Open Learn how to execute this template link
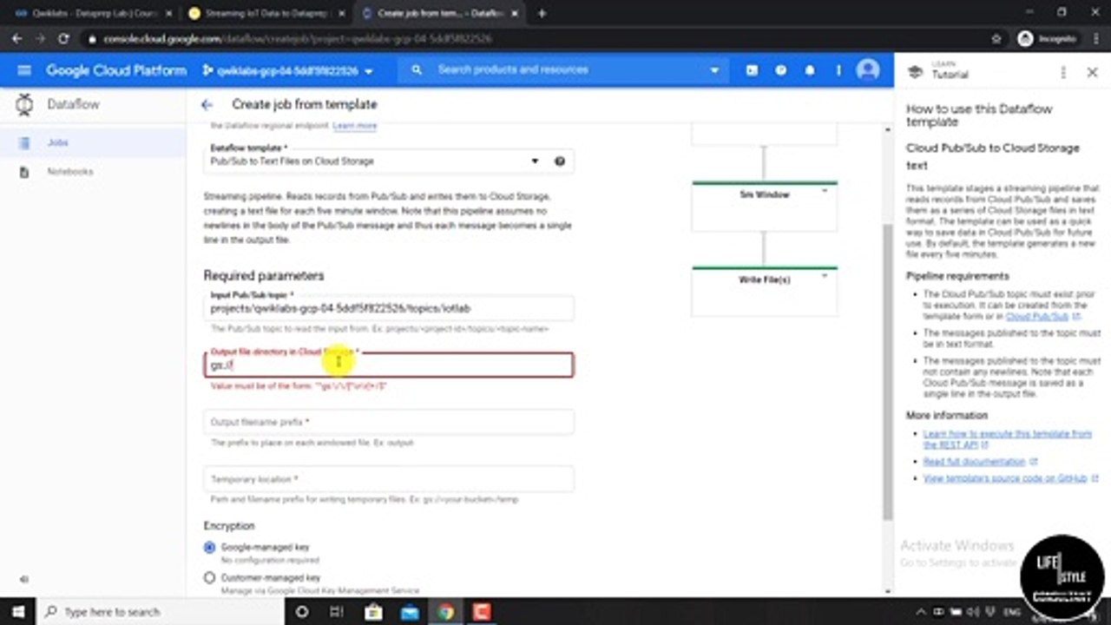 tap(1008, 439)
